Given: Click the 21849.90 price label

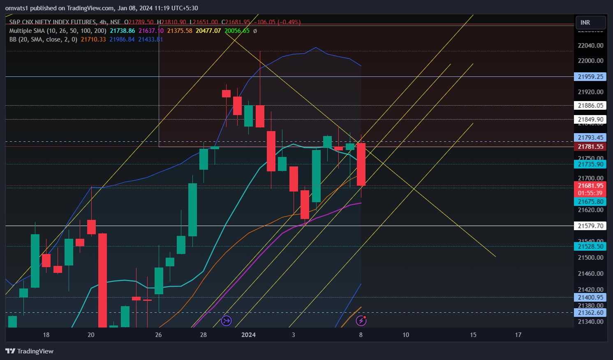Looking at the screenshot, I should coord(590,120).
